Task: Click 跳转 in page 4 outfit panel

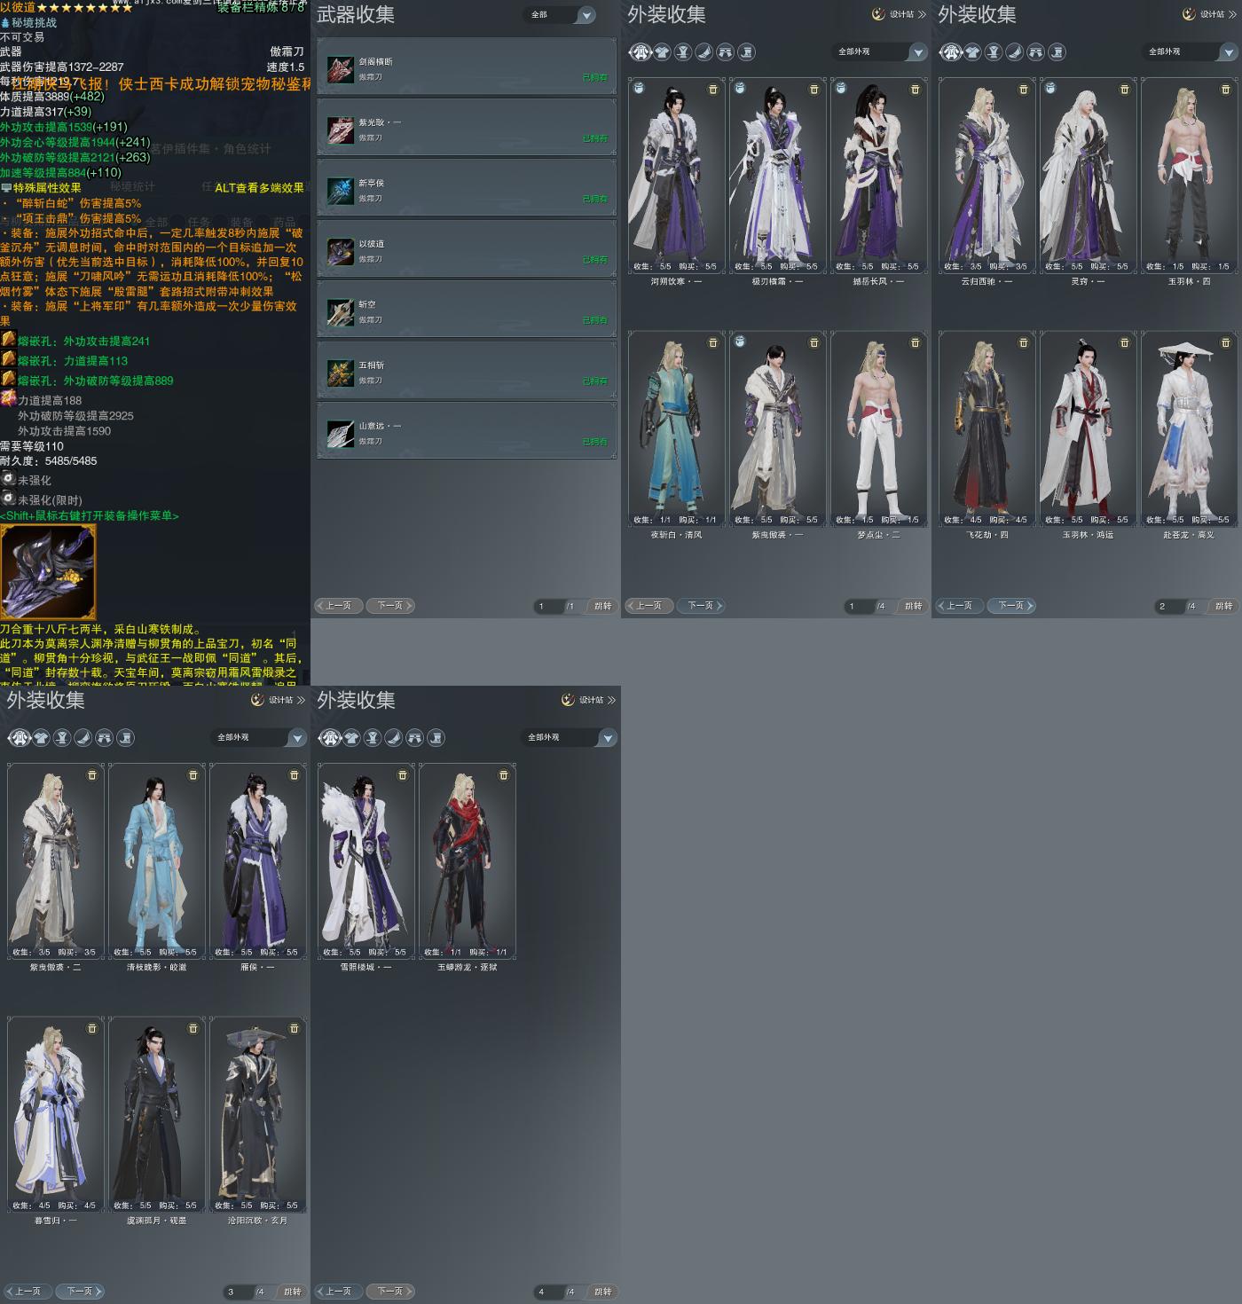Action: point(603,1292)
